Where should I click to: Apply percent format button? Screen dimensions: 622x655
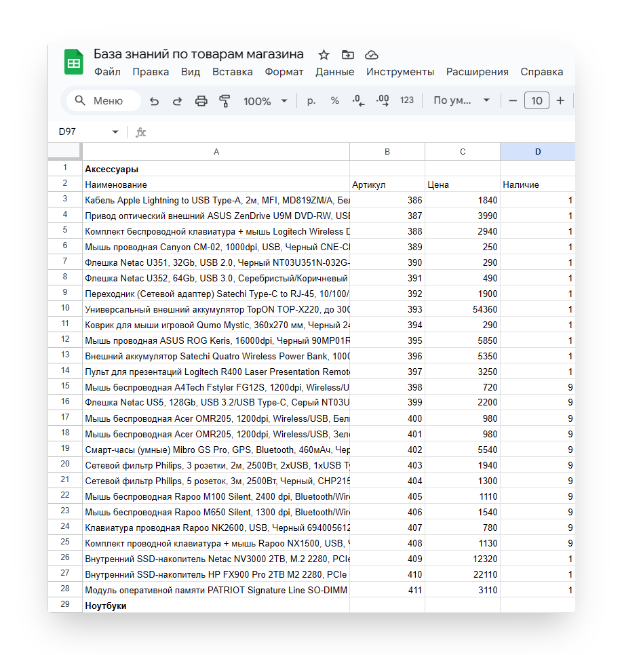(x=334, y=100)
